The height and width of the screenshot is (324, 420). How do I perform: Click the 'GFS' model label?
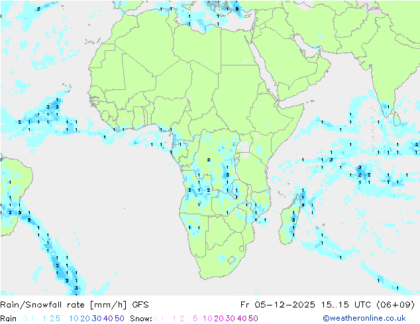coord(140,305)
